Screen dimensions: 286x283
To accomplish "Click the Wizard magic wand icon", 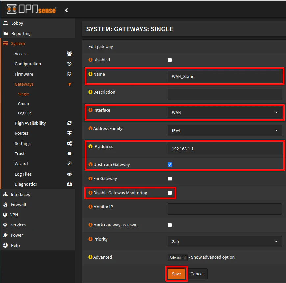I will [69, 164].
